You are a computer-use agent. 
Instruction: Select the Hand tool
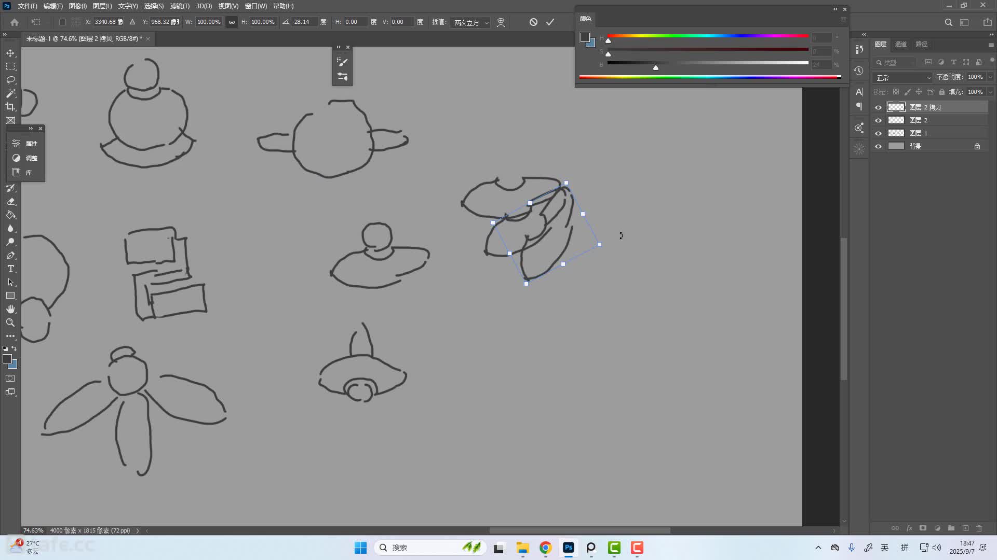pyautogui.click(x=10, y=309)
